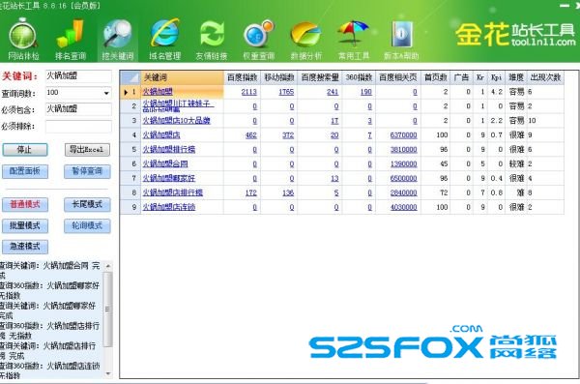Select row 1 via its row header
Screen dimensions: 580x384
point(130,92)
